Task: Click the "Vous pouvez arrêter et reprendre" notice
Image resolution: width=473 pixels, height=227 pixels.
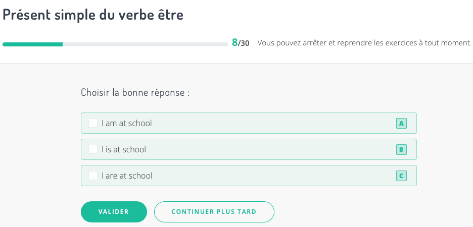Action: (364, 43)
